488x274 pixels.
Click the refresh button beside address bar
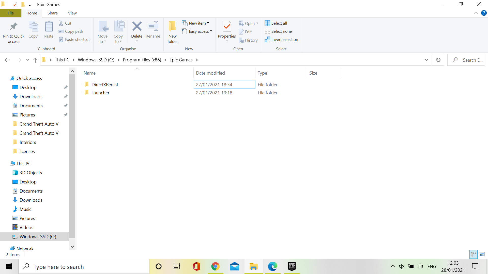click(x=438, y=60)
